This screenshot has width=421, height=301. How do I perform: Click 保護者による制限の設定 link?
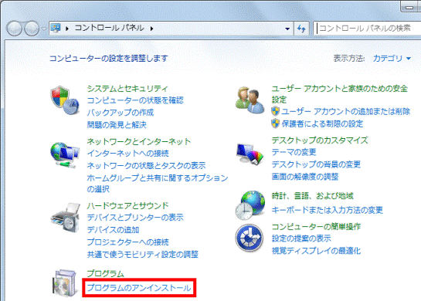322,123
